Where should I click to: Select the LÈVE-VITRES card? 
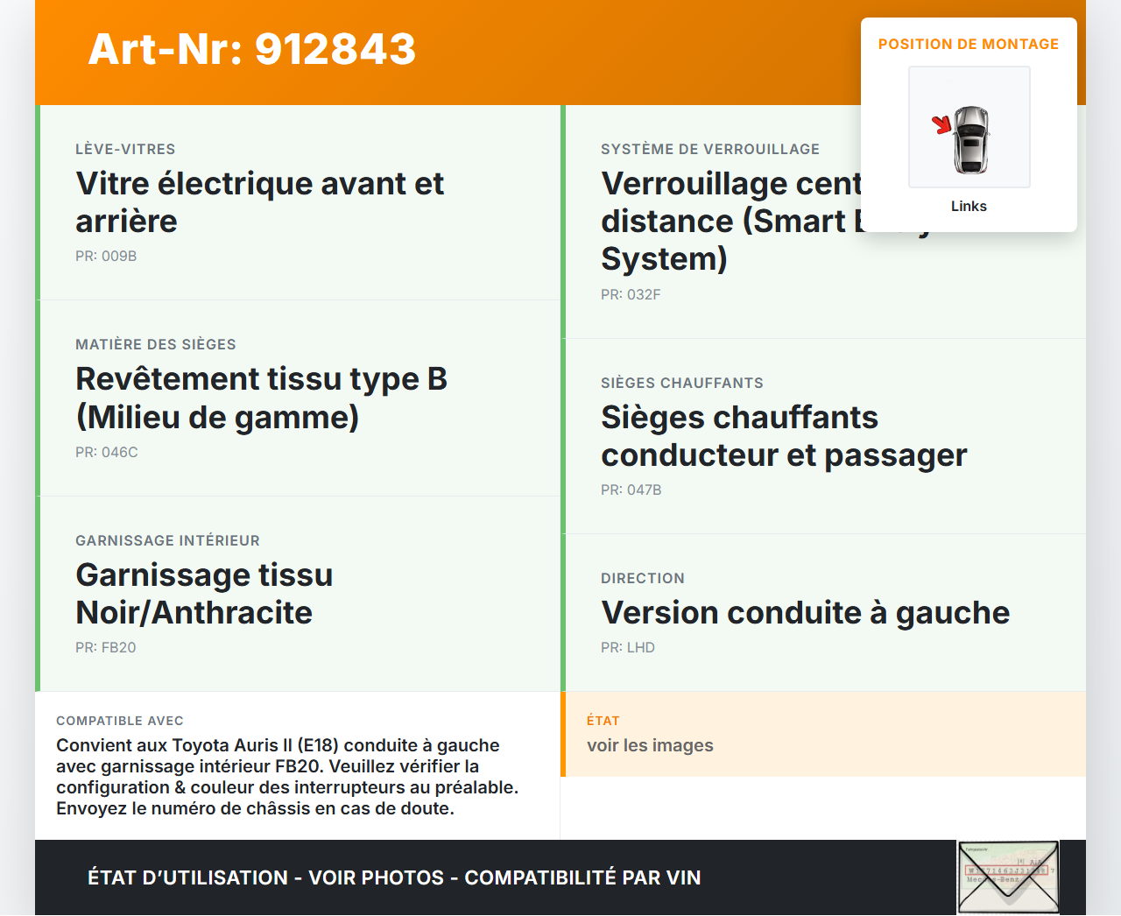[298, 201]
